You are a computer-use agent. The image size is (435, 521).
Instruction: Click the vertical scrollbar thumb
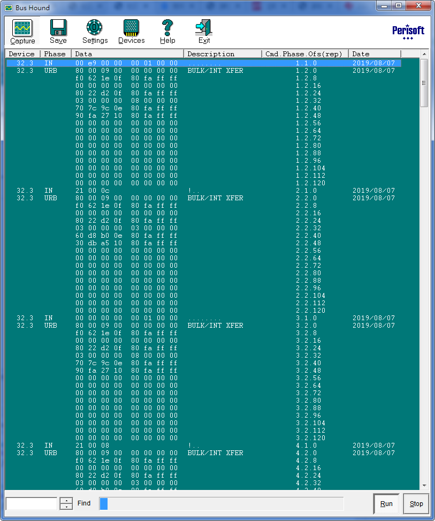click(424, 83)
